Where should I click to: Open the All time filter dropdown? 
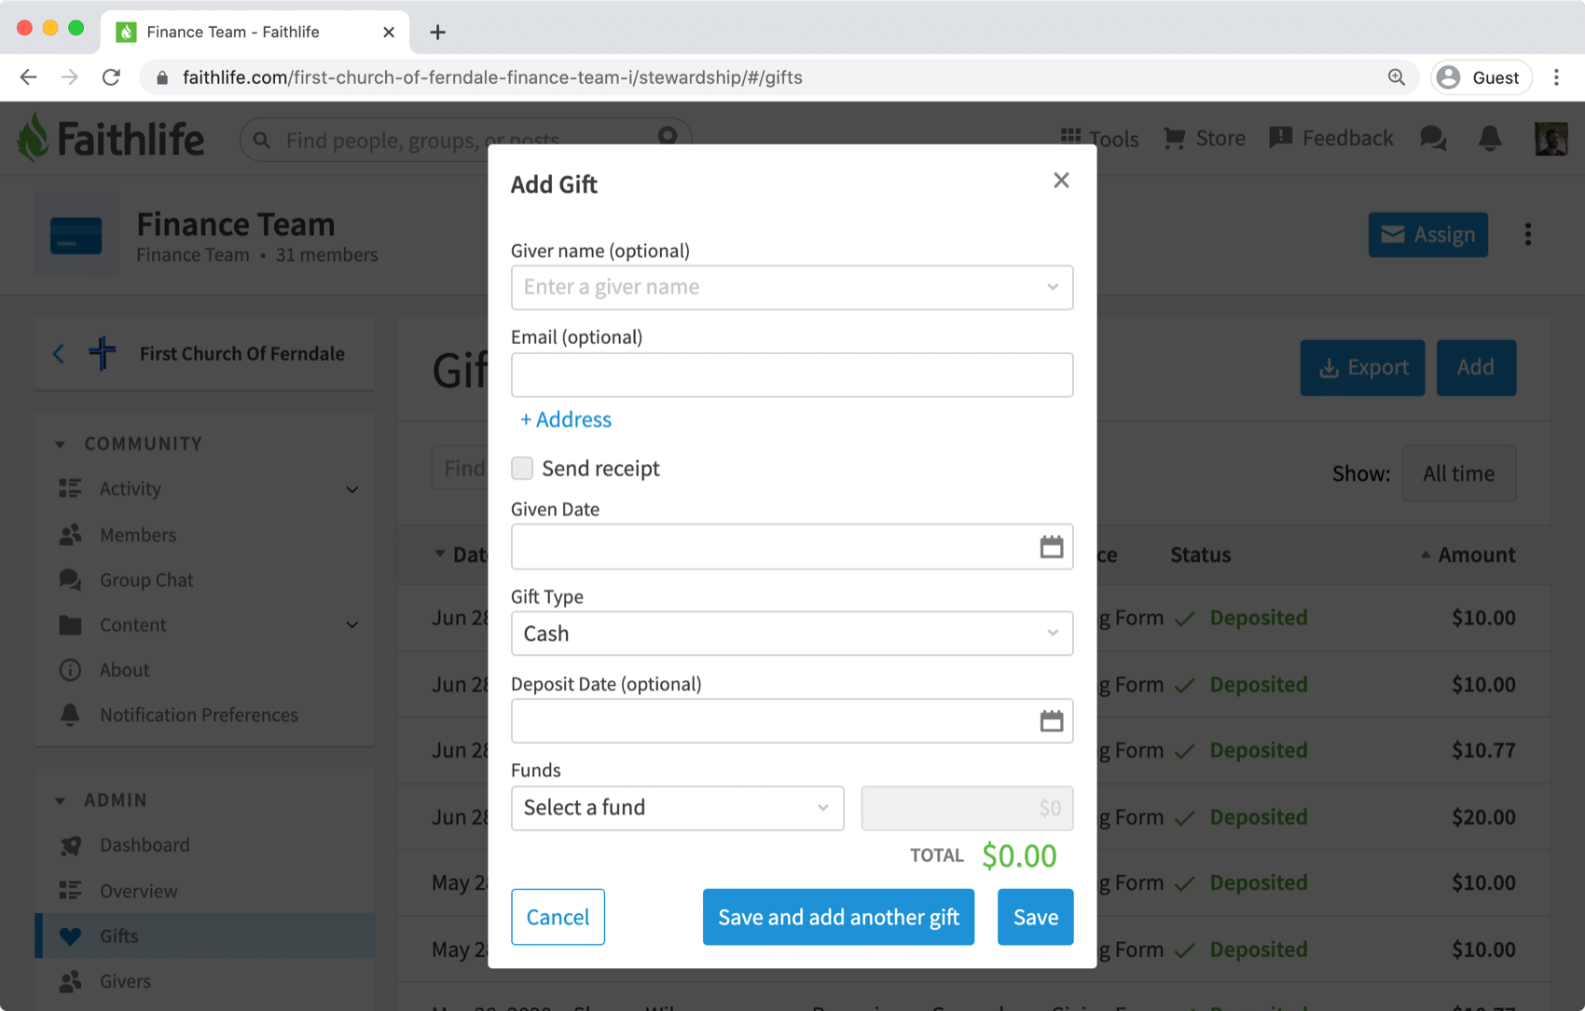(1459, 473)
